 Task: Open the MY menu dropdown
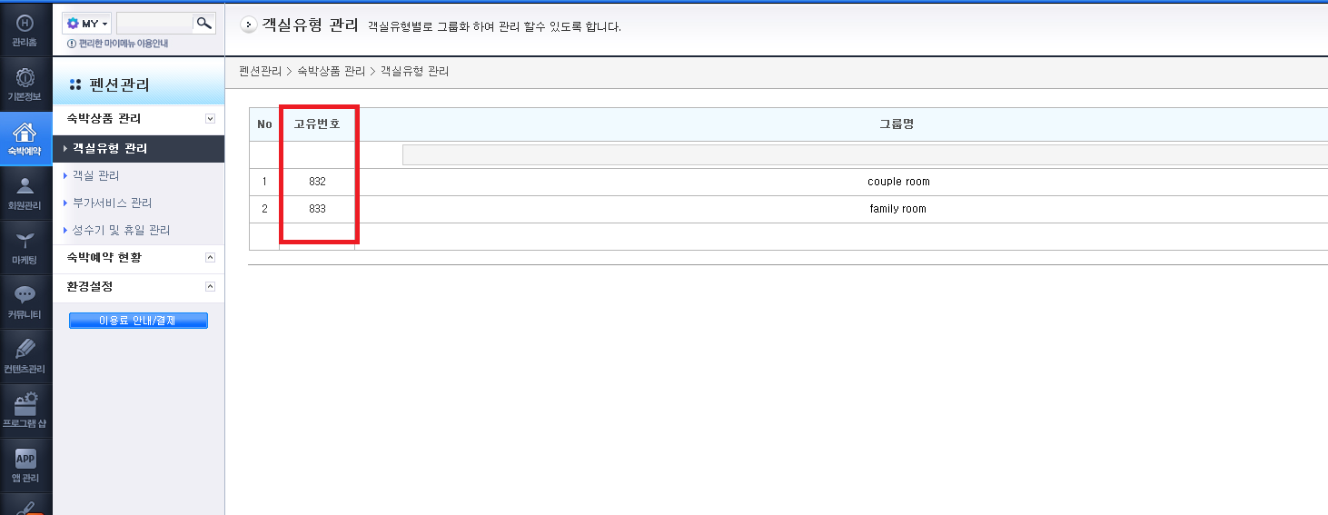[x=86, y=24]
